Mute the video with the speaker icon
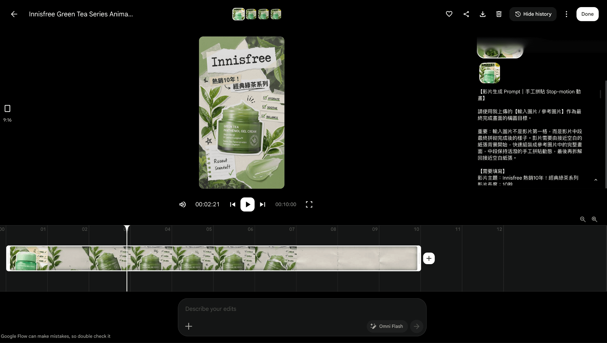The height and width of the screenshot is (343, 607). pyautogui.click(x=183, y=204)
